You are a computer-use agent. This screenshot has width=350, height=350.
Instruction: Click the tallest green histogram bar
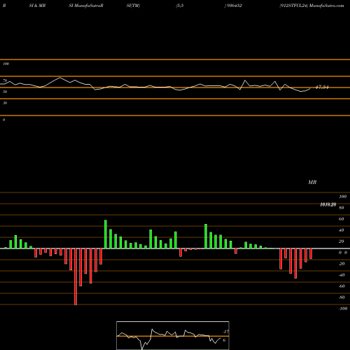click(x=106, y=234)
